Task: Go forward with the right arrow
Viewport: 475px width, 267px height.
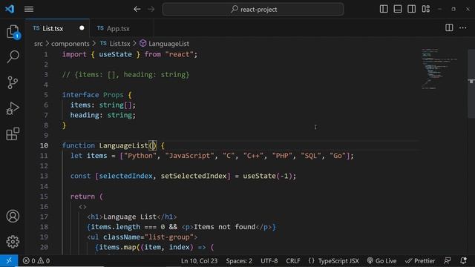Action: click(x=151, y=9)
